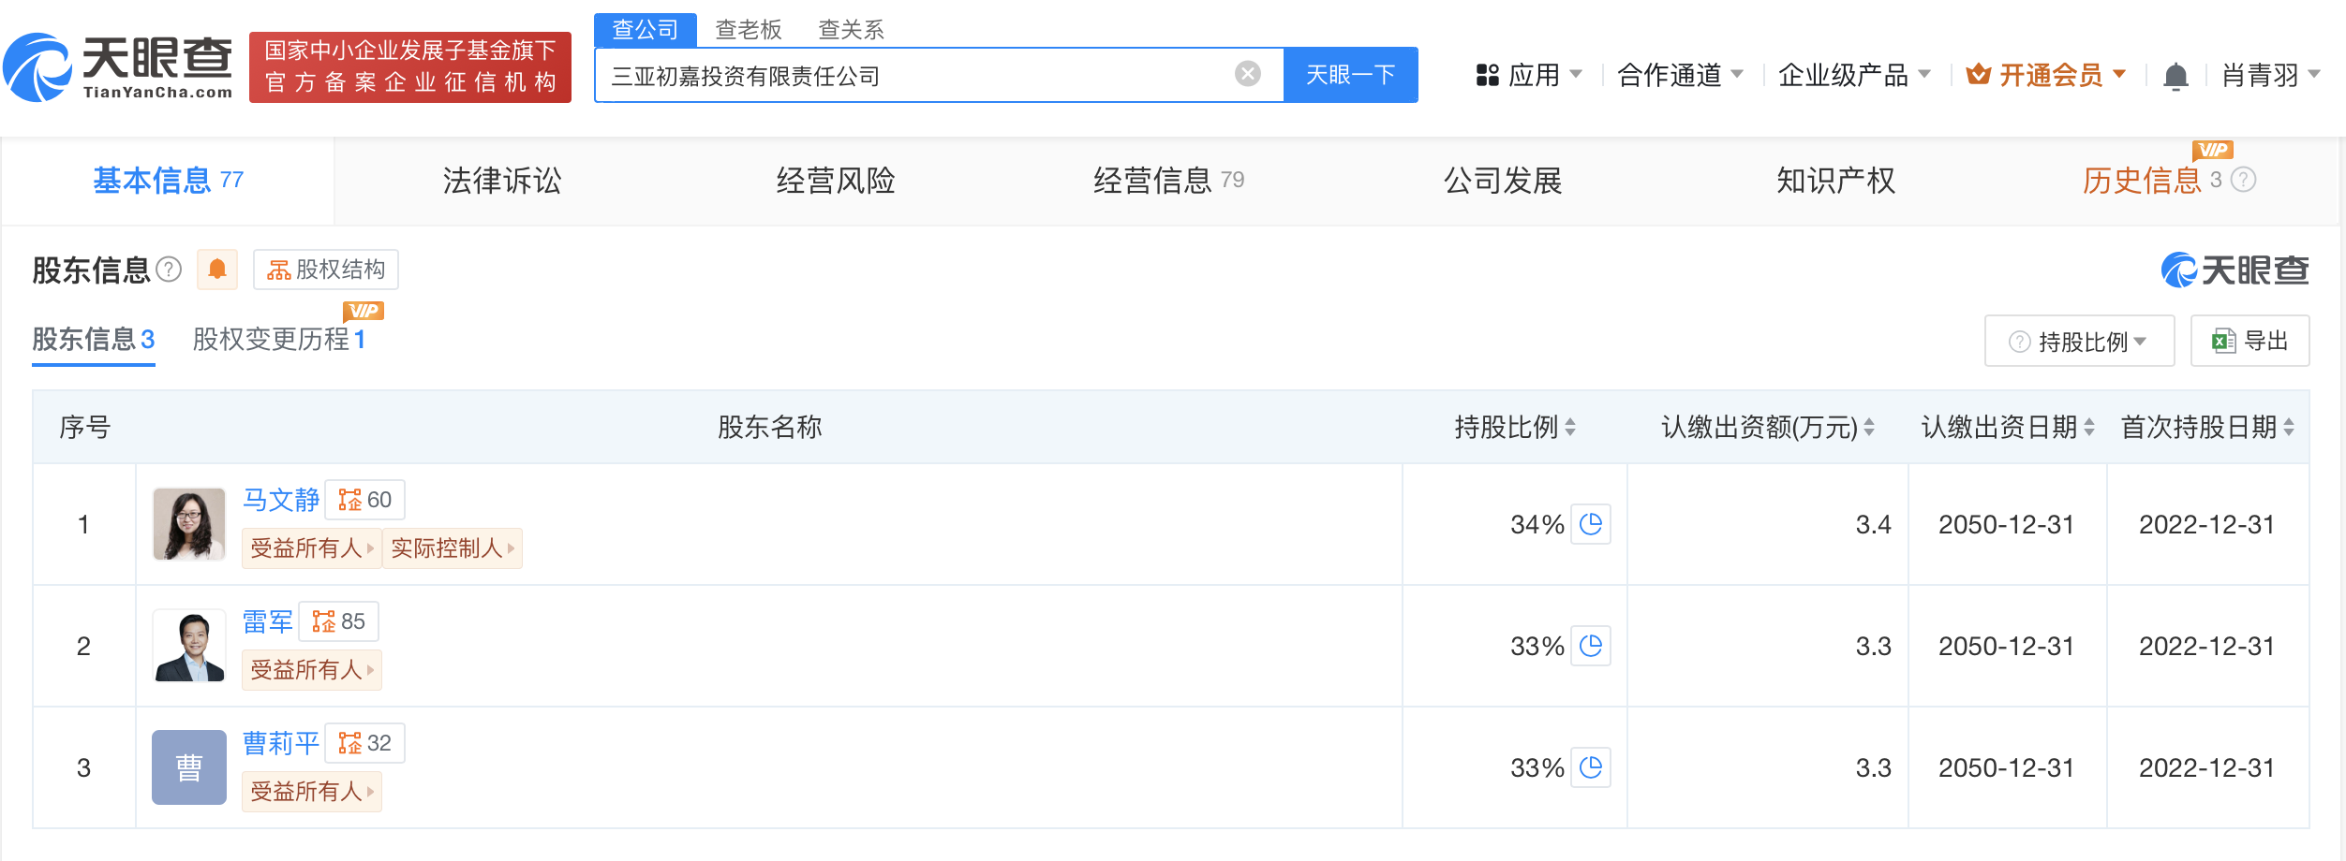Click the TianYanCha logo
Viewport: 2346px width, 861px height.
click(x=118, y=67)
